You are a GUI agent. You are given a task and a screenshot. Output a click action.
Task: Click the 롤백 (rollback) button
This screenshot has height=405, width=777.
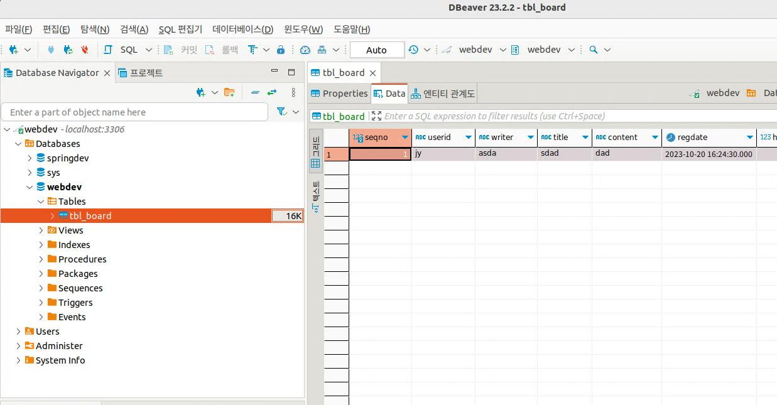pyautogui.click(x=222, y=50)
